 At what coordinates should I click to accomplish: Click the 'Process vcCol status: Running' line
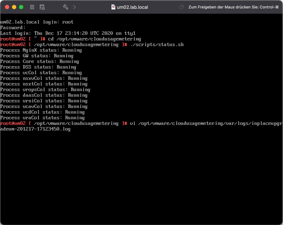[x=41, y=73]
